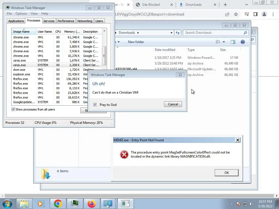Screen dimensions: 279x209
Task: Switch to Chrome via taskbar icon
Action: [58, 204]
